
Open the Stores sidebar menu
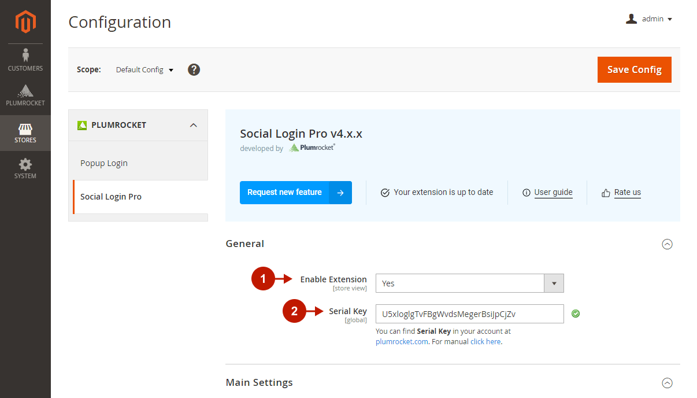tap(25, 132)
